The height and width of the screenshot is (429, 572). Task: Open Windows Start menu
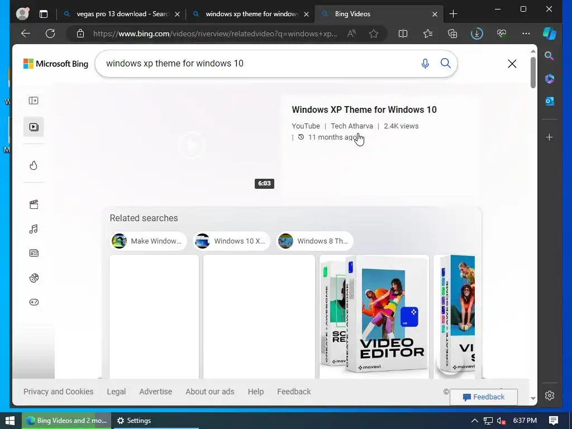[x=10, y=421]
